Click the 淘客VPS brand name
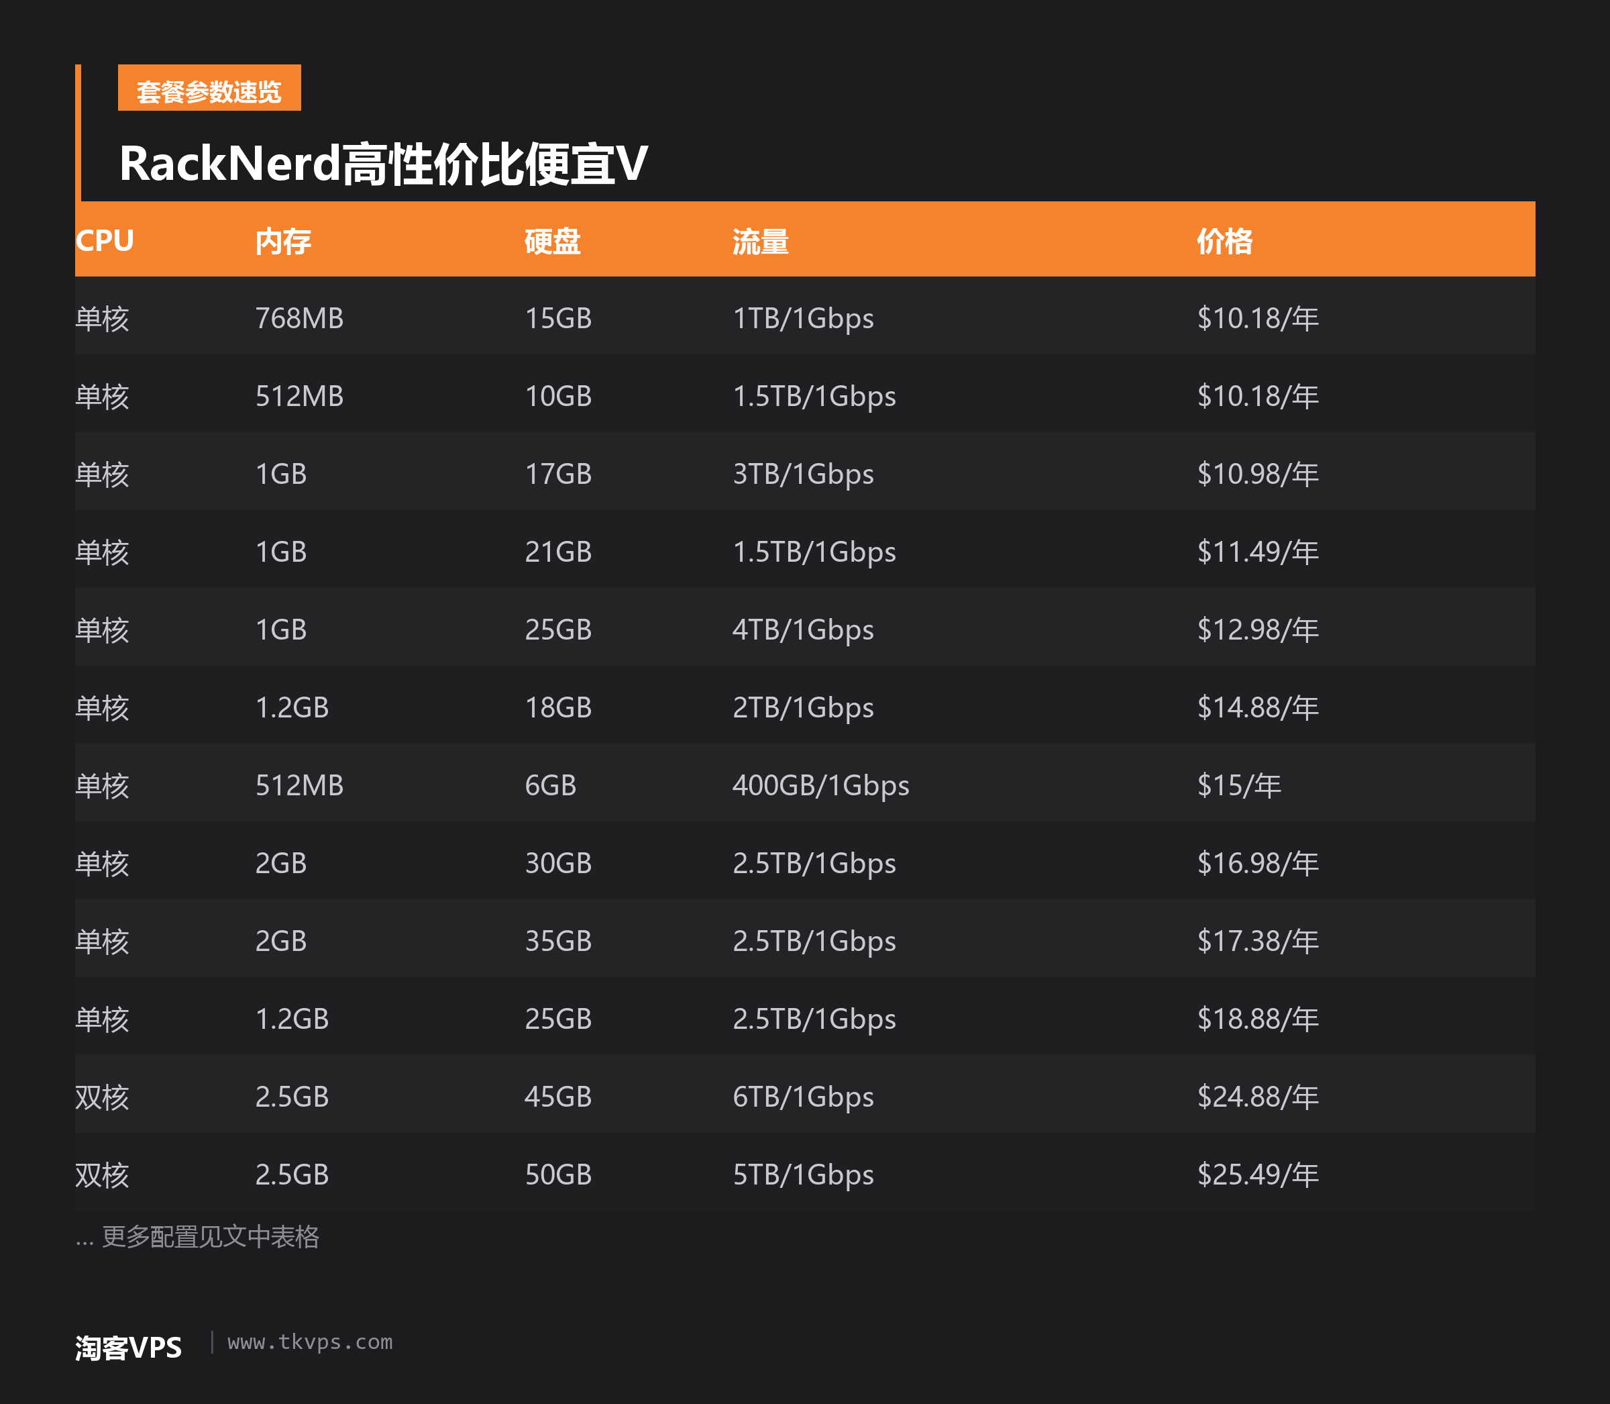The height and width of the screenshot is (1404, 1610). point(128,1348)
